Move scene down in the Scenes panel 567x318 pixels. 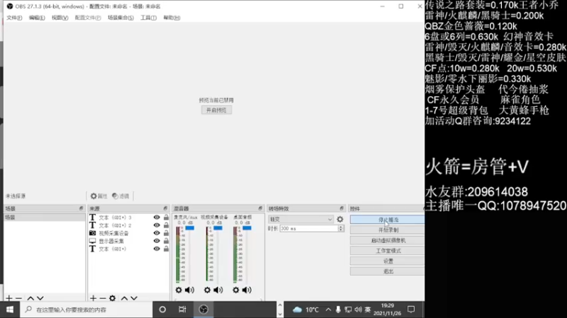pyautogui.click(x=40, y=298)
